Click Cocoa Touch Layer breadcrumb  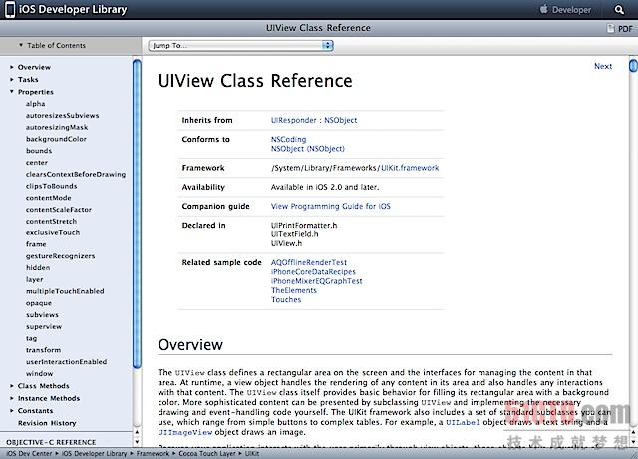pyautogui.click(x=207, y=453)
